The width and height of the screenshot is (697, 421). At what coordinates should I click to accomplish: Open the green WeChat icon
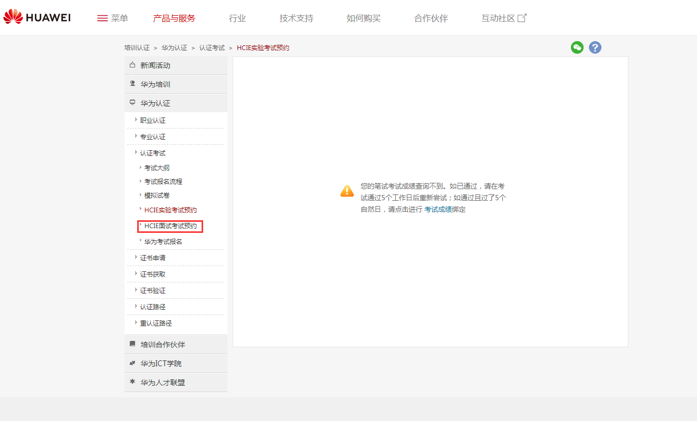pyautogui.click(x=577, y=47)
